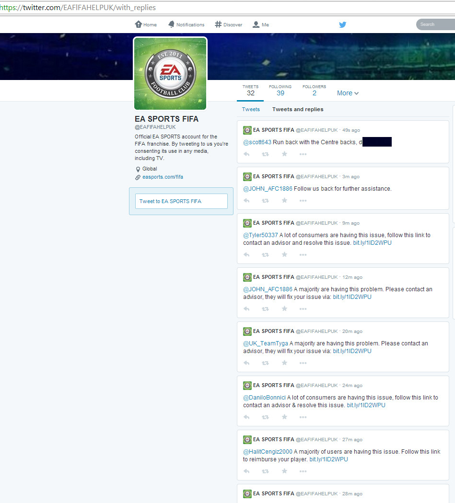Open more options on @DaniloBonnici tweet
455x503 pixels.
click(x=303, y=418)
